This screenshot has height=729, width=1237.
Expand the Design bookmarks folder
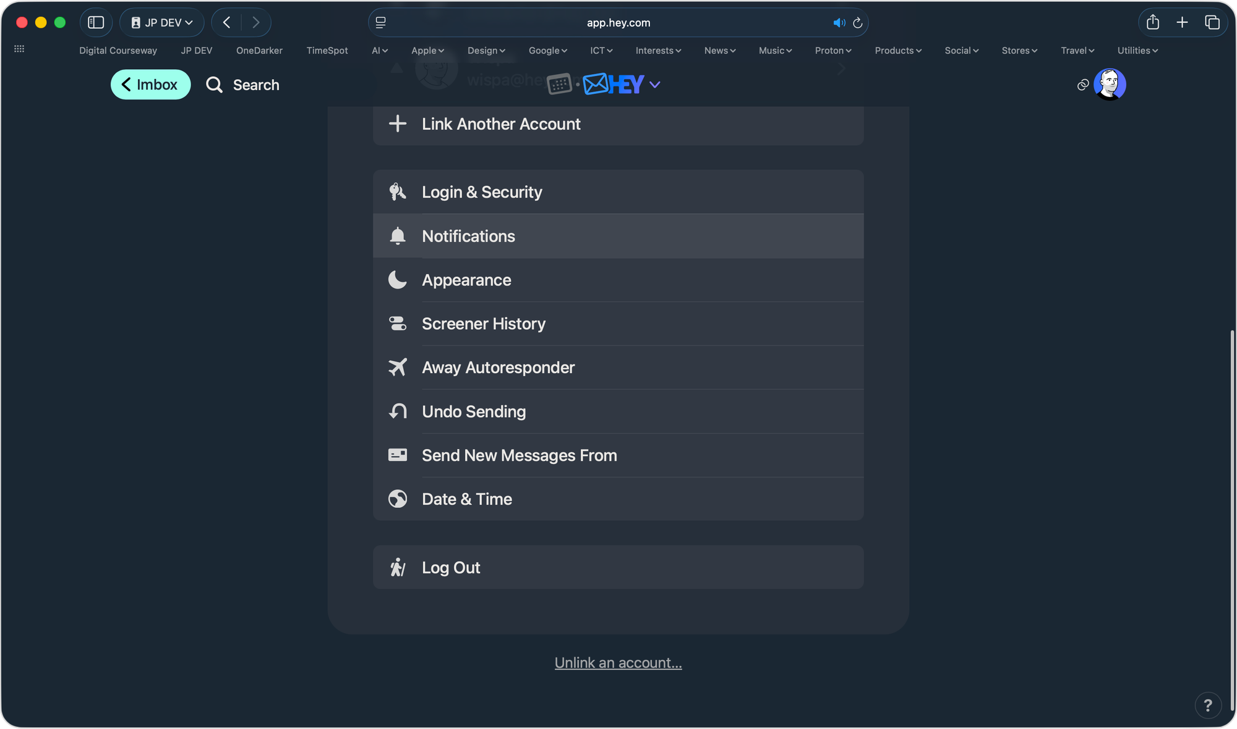[x=487, y=51]
